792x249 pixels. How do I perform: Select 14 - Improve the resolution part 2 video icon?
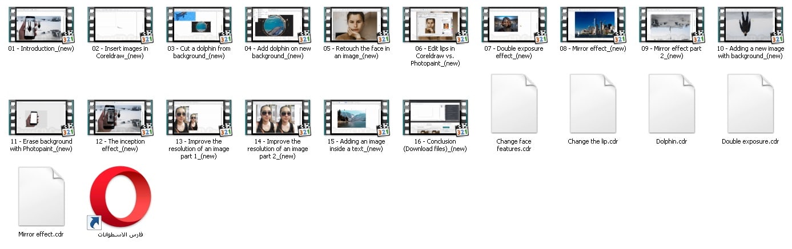pyautogui.click(x=278, y=118)
